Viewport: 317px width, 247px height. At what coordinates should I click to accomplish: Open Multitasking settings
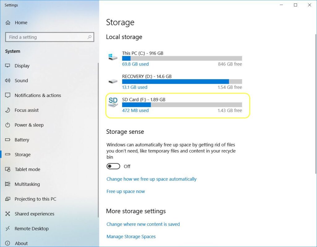[x=8, y=184]
